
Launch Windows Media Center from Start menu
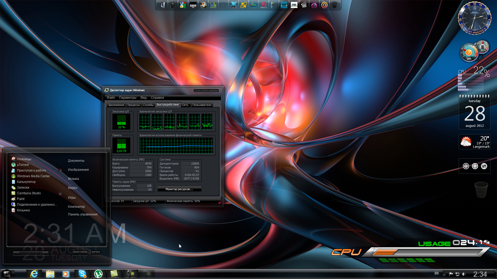tap(30, 176)
